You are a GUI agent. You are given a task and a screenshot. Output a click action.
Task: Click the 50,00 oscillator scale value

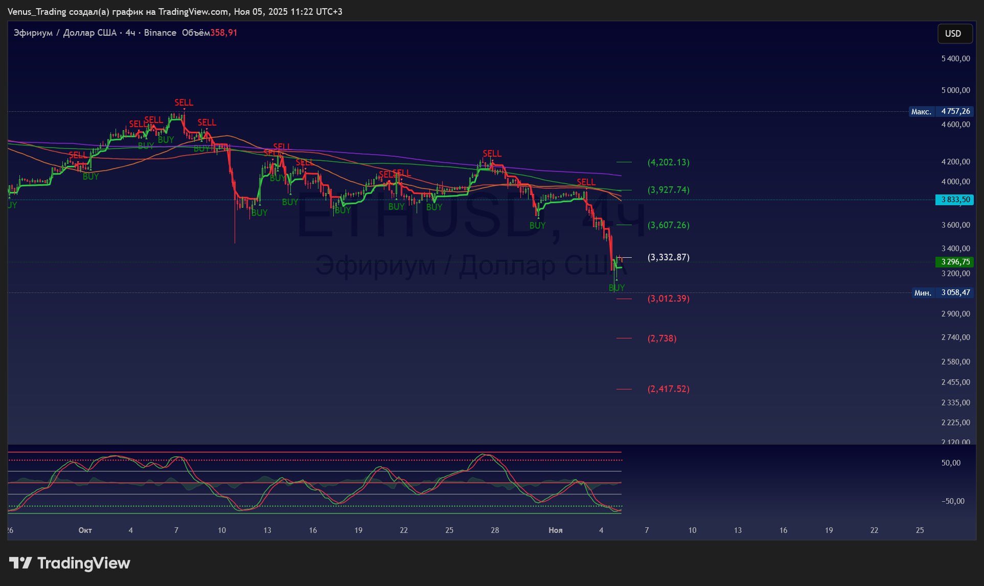pos(951,463)
